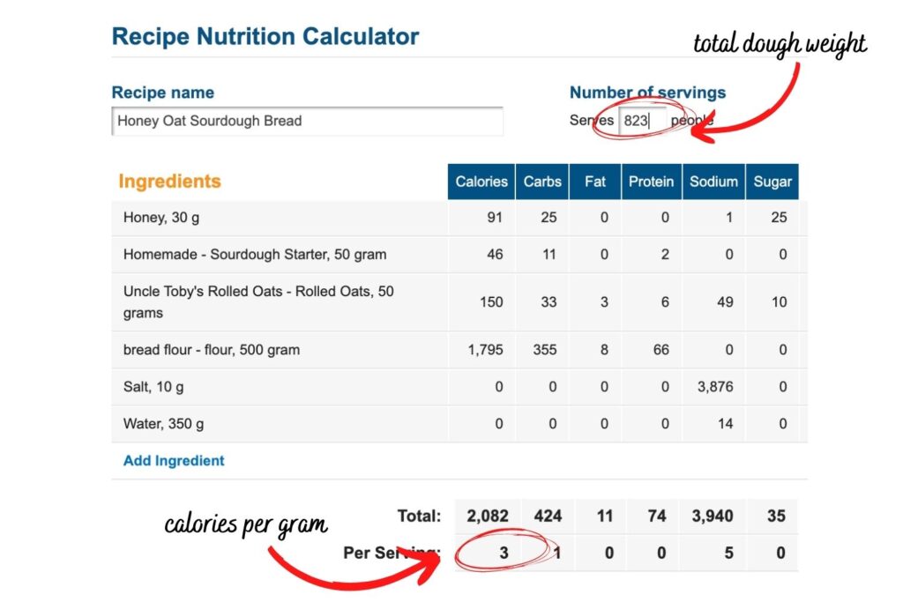
Task: Select the Water, 350 g ingredient
Action: [163, 424]
